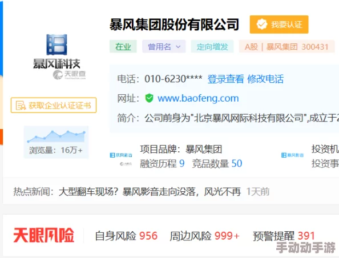
Task: Select the 在业 status tag
Action: point(123,46)
